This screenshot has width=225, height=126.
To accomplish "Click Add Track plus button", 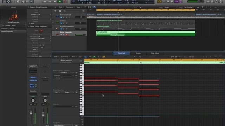I will (55, 11).
